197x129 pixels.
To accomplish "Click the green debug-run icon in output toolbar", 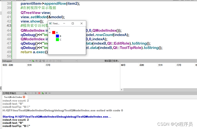I will tap(43, 93).
